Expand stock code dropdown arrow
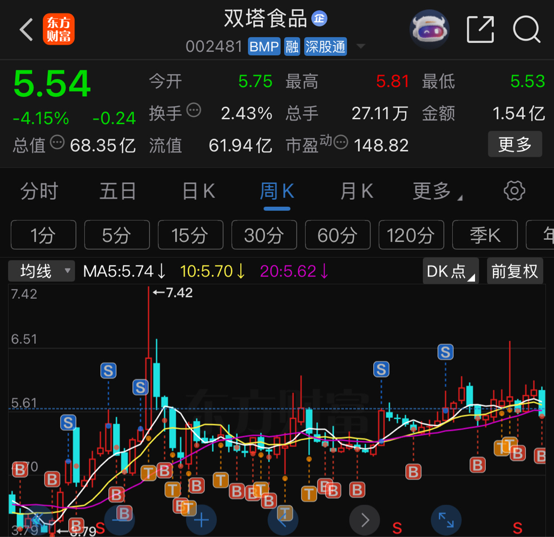Screen dimensions: 554x537 pyautogui.click(x=361, y=47)
